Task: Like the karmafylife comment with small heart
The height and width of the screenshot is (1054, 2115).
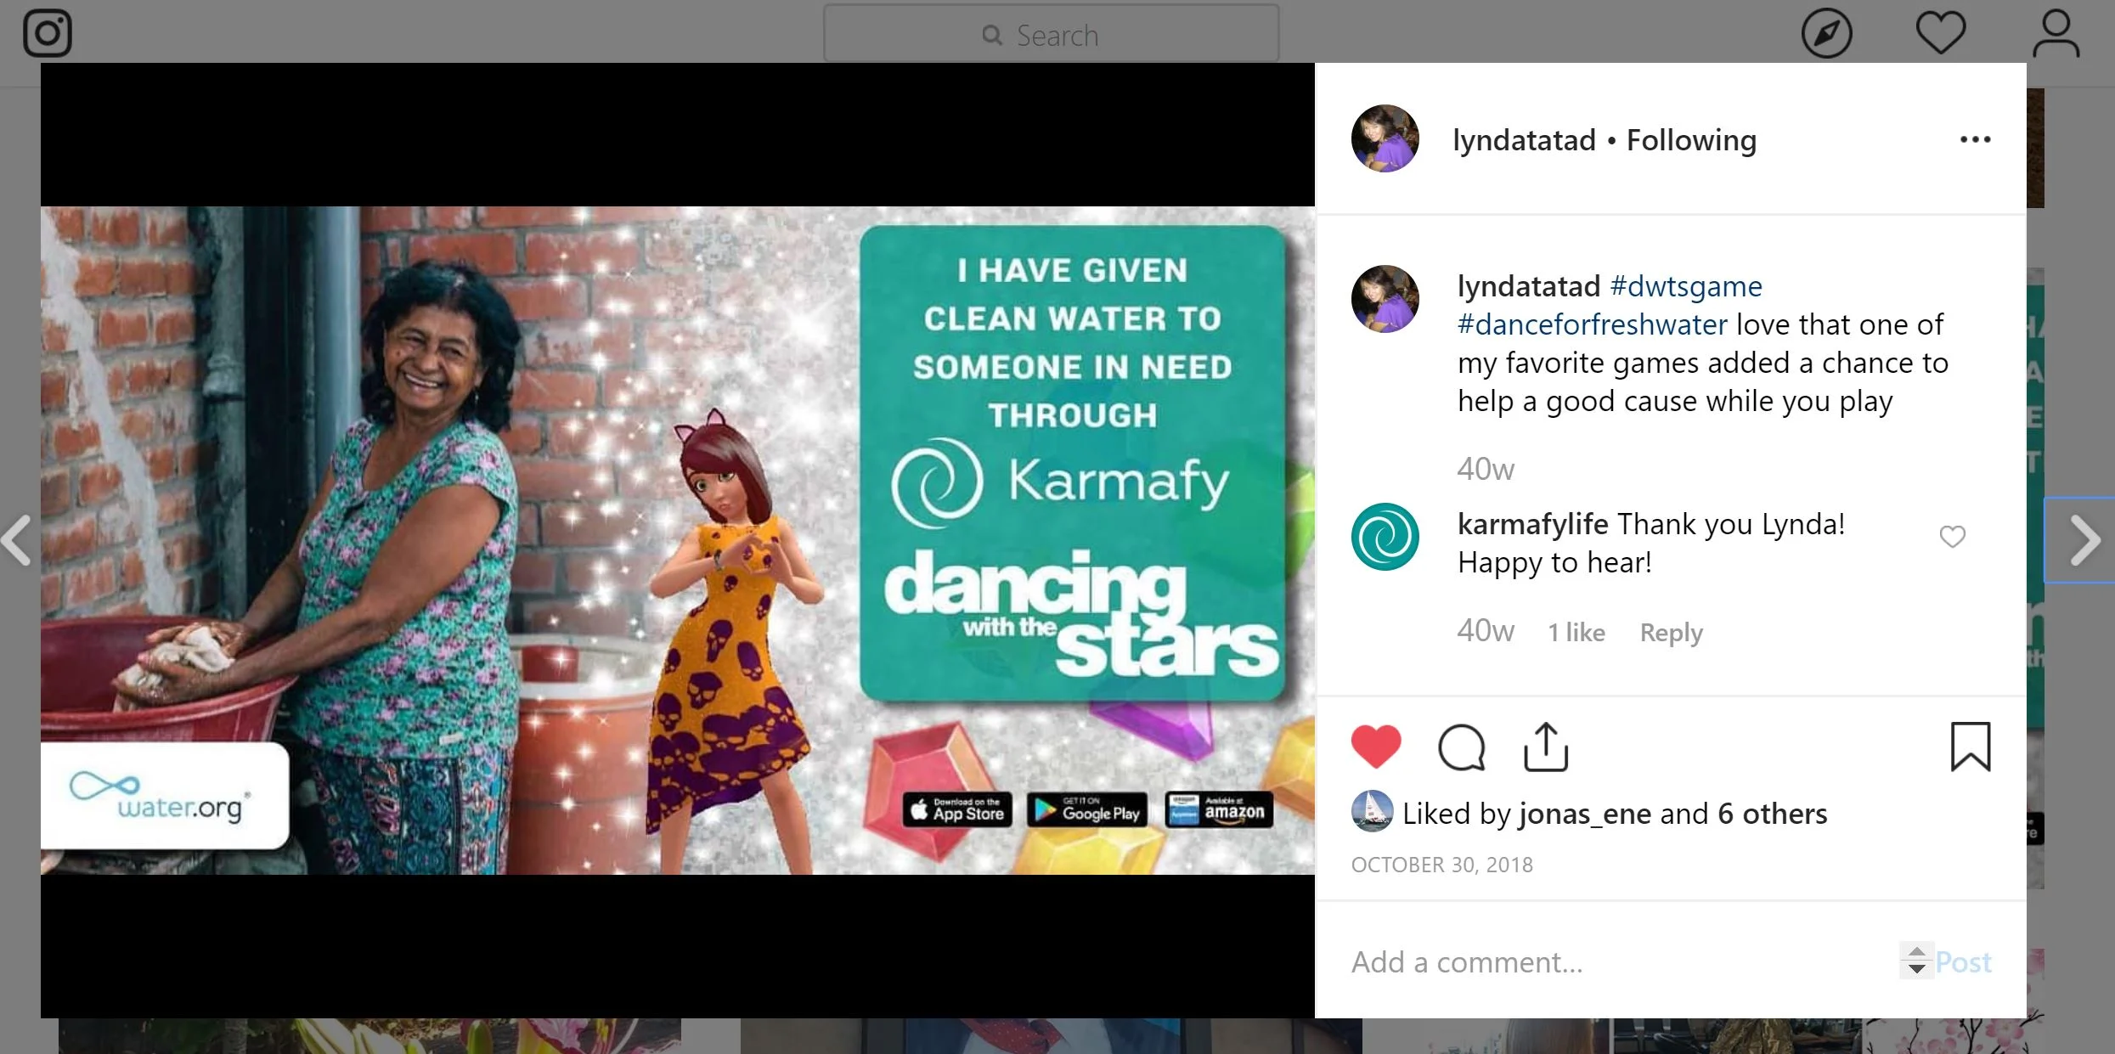Action: coord(1952,537)
